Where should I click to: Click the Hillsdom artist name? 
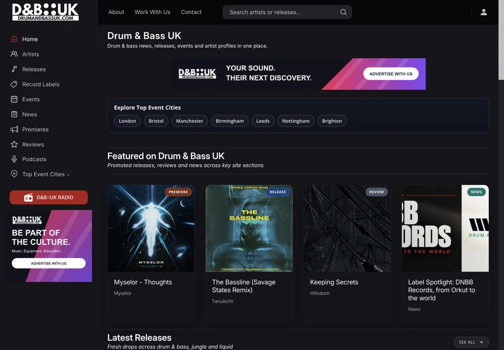tap(320, 293)
